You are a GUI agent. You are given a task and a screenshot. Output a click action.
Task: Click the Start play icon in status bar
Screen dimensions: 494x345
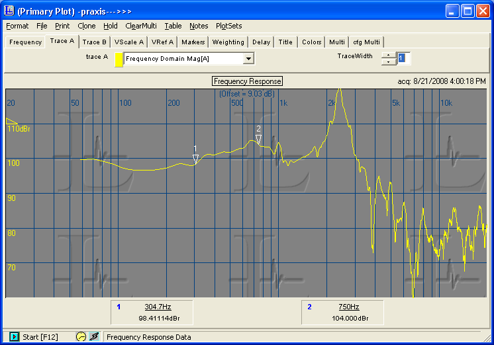(15, 337)
